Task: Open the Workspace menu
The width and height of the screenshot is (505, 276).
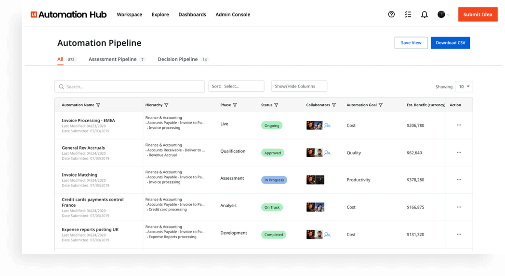Action: pos(130,14)
